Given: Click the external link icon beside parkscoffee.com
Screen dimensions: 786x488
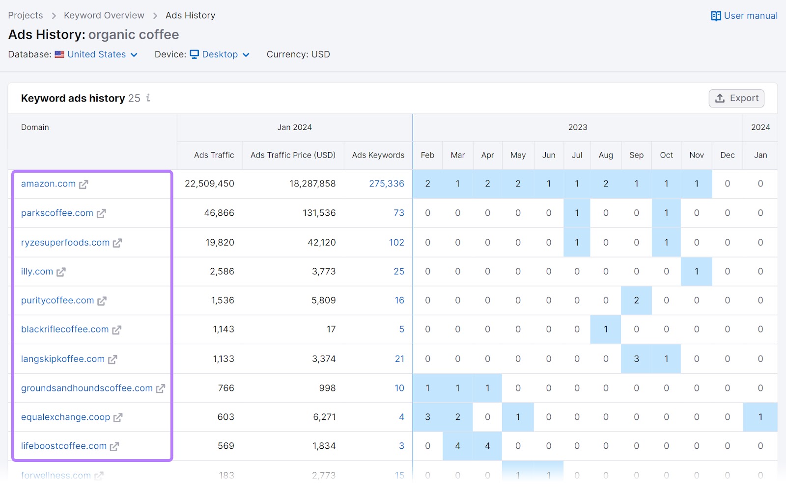Looking at the screenshot, I should (102, 213).
